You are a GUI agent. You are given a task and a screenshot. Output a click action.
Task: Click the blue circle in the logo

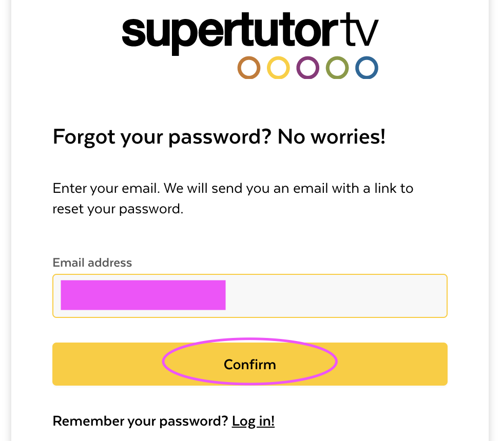367,68
